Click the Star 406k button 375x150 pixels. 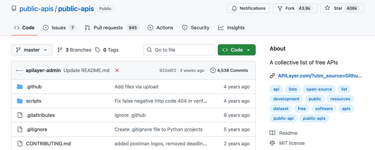(342, 8)
